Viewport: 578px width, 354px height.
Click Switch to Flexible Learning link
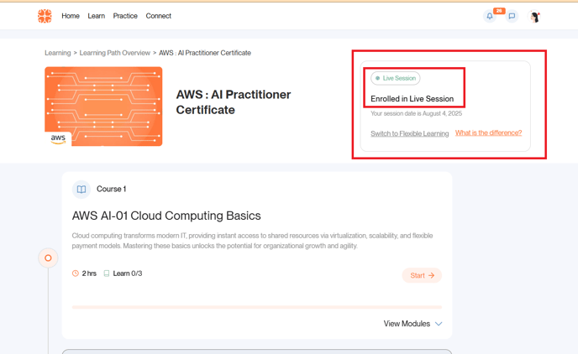[409, 133]
